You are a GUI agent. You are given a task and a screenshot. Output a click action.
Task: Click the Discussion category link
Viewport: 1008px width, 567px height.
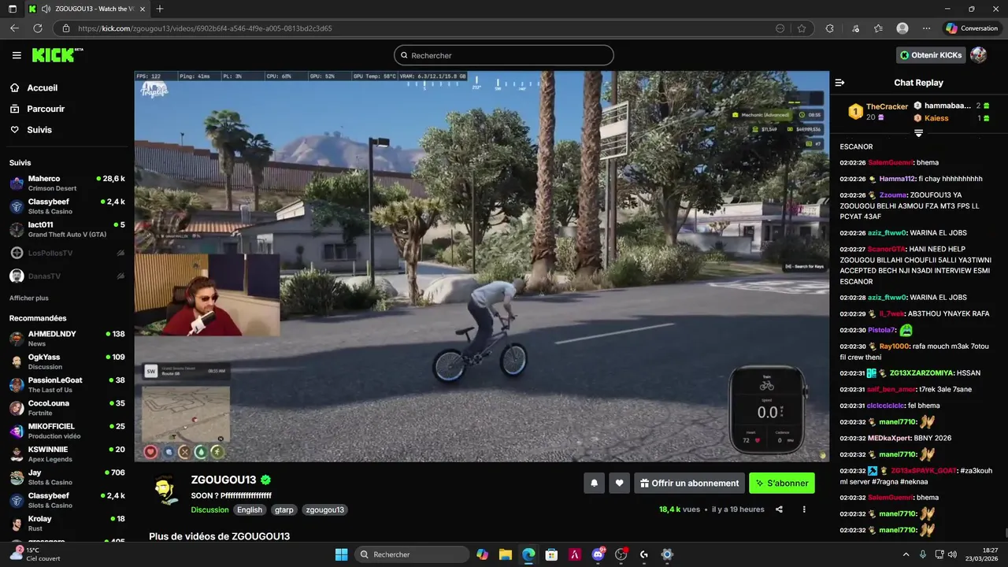tap(209, 510)
